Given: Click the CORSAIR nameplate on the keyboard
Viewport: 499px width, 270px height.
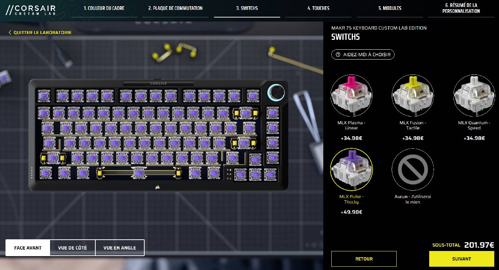Looking at the screenshot, I should (x=158, y=84).
